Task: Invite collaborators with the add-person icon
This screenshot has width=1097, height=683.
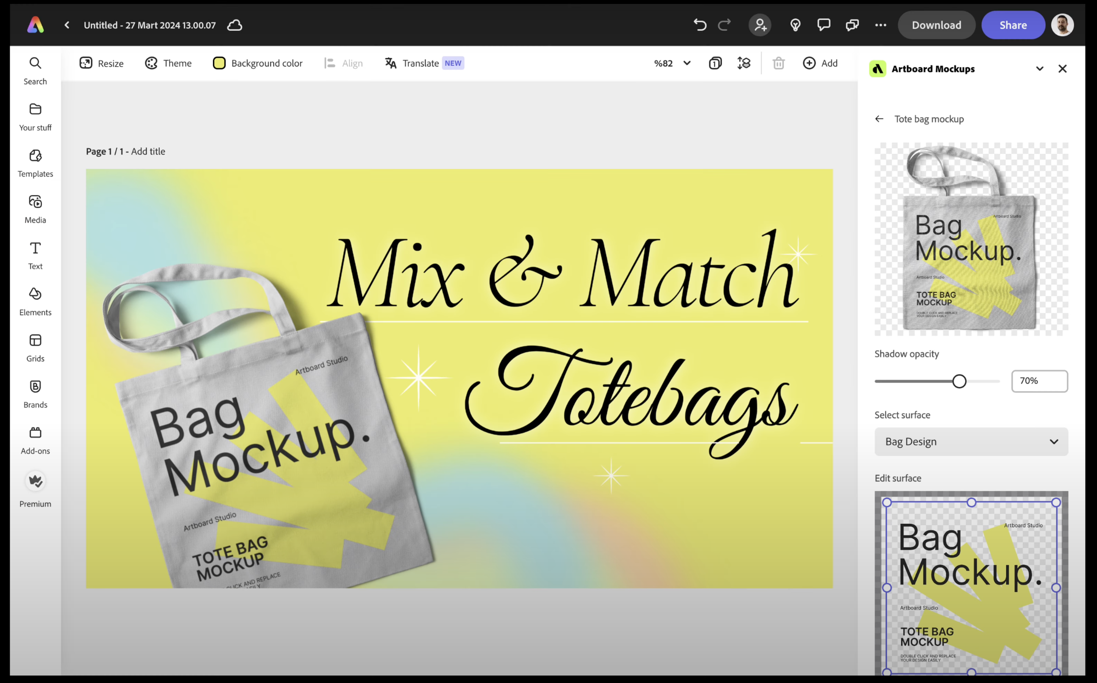Action: coord(760,25)
